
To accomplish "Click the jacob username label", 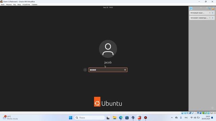I will coord(108,63).
